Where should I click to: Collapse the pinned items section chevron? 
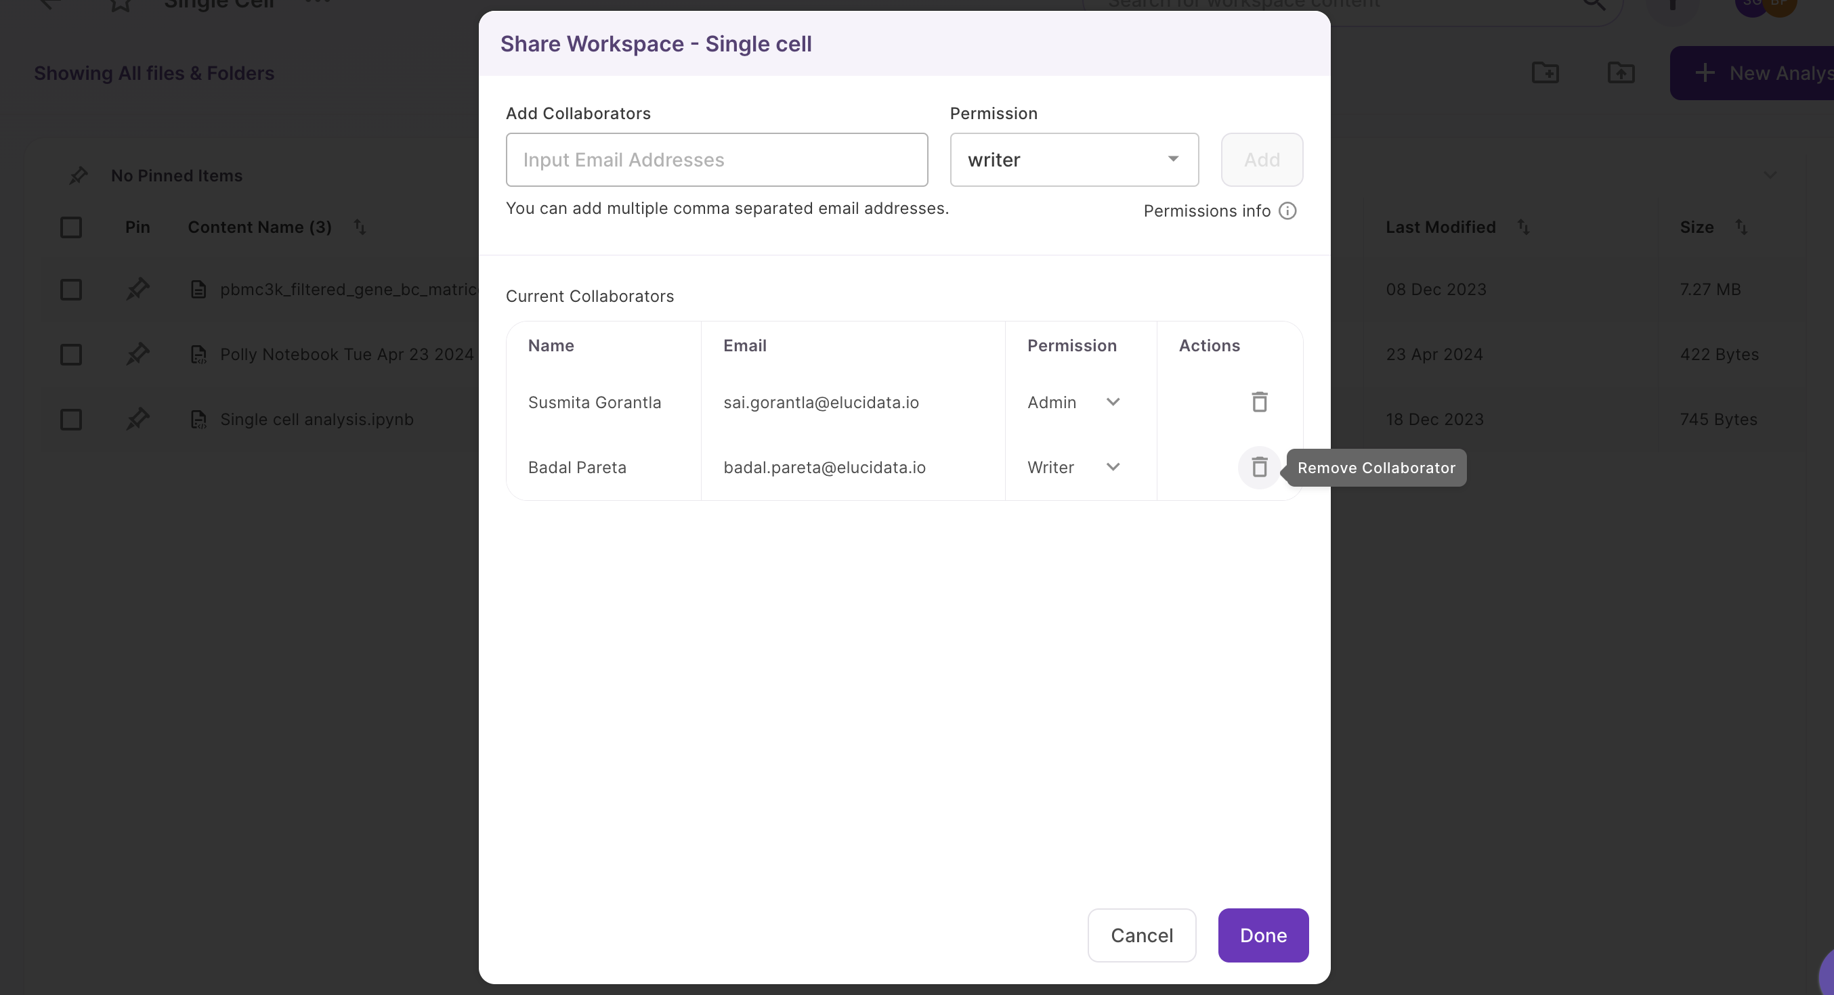point(1770,175)
